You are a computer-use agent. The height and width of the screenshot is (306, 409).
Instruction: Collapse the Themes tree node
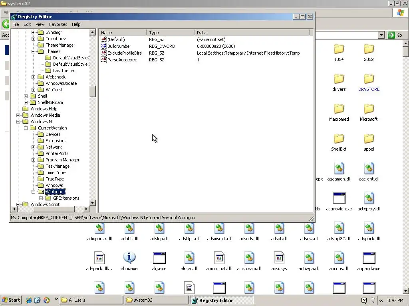click(x=34, y=51)
